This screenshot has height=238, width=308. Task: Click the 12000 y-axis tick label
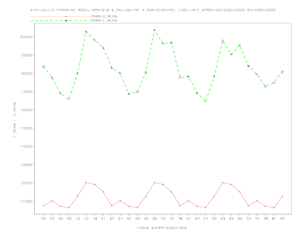(x=26, y=183)
